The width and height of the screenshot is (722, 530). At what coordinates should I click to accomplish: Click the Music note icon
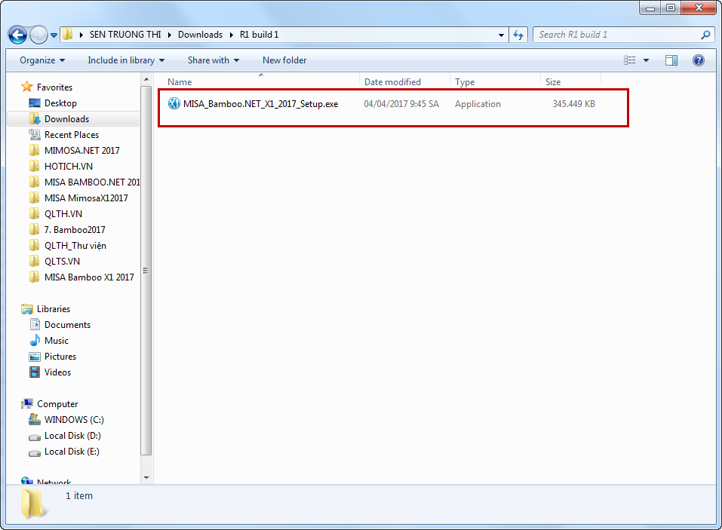click(x=35, y=341)
